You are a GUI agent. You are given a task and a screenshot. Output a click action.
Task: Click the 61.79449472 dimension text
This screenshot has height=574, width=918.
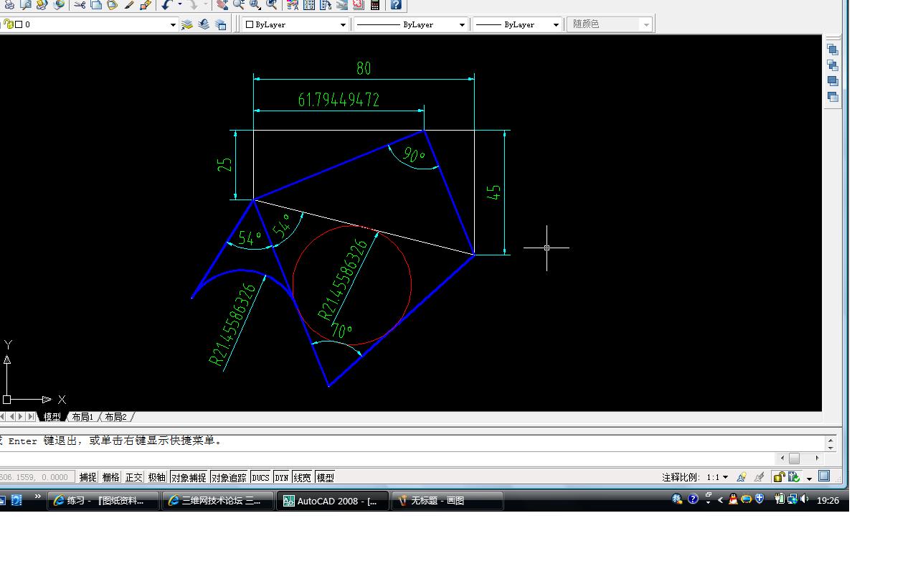tap(339, 99)
